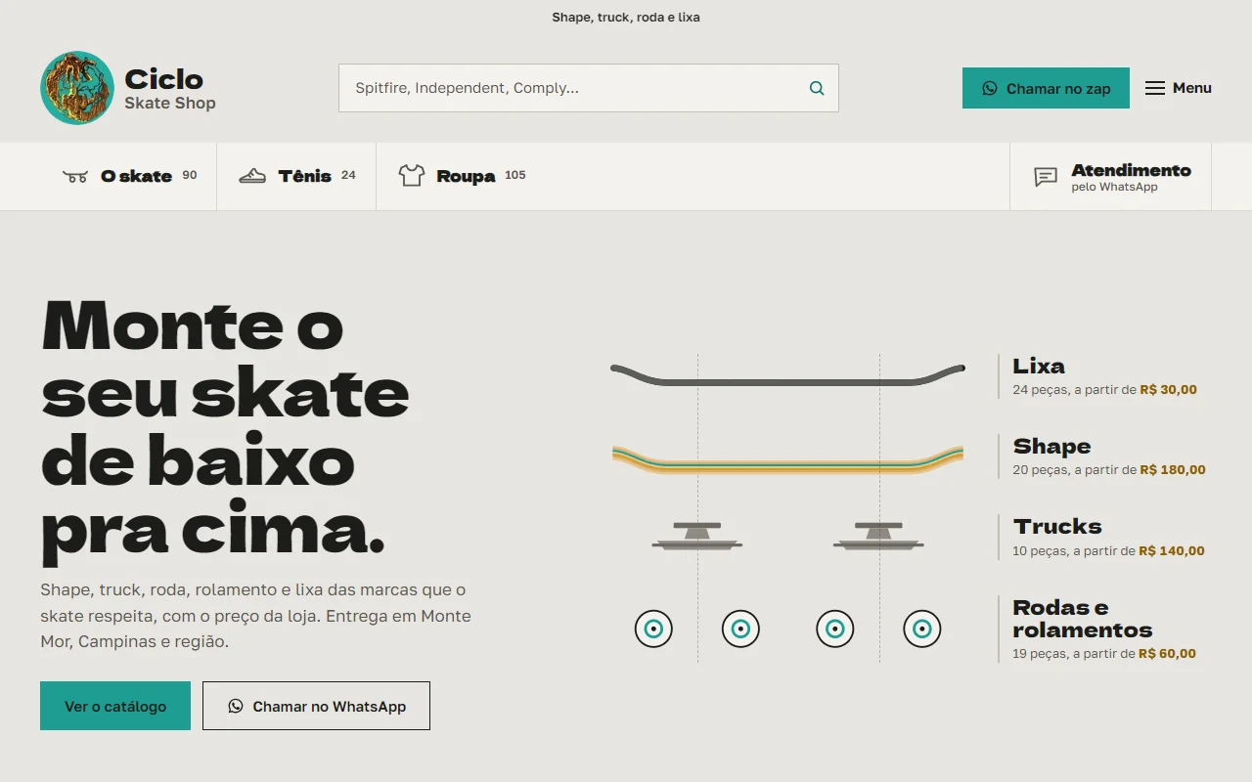Open the Lixa parts link
Screen dimensions: 1252x782
(x=1104, y=376)
